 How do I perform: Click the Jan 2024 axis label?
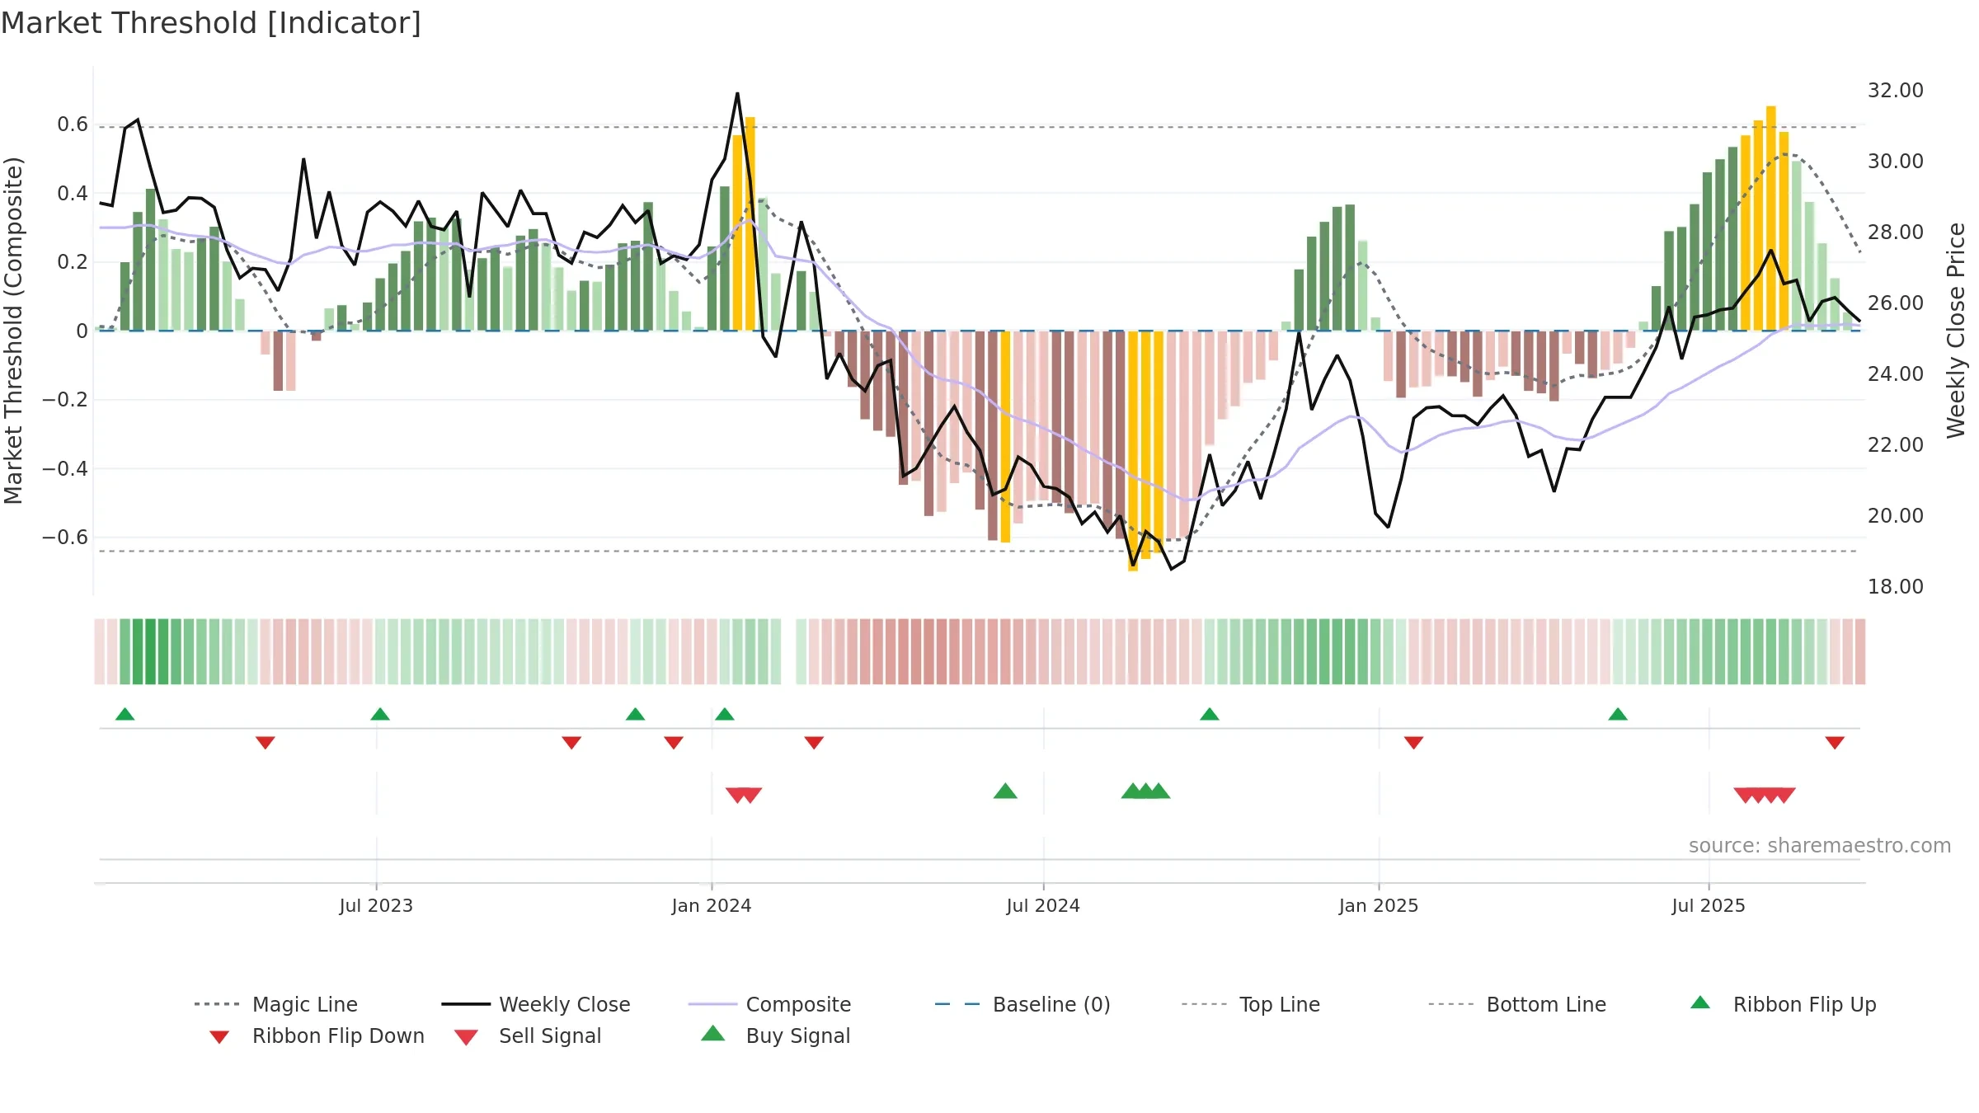[712, 905]
